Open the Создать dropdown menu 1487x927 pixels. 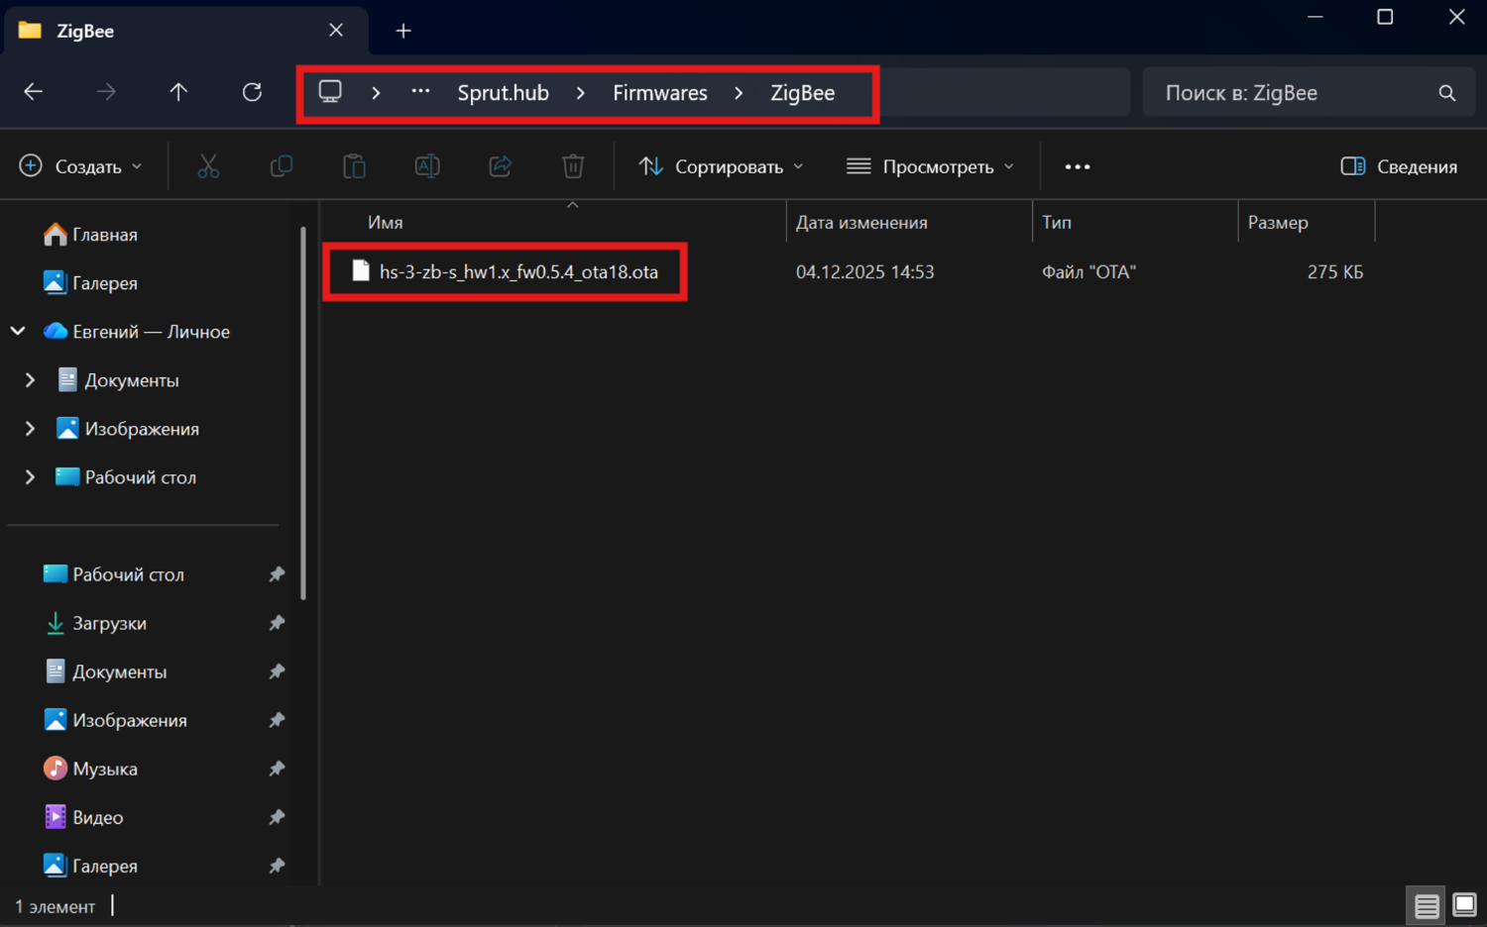(81, 166)
